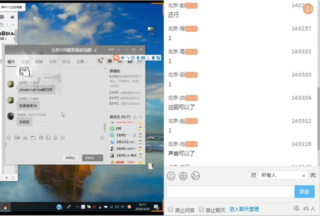The image size is (320, 216).
Task: Click the 16:13 taskbar clock
Action: tap(142, 207)
